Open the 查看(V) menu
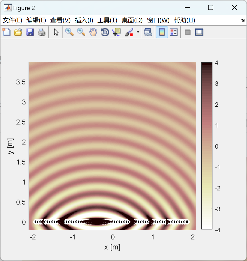The image size is (247, 261). [x=60, y=20]
